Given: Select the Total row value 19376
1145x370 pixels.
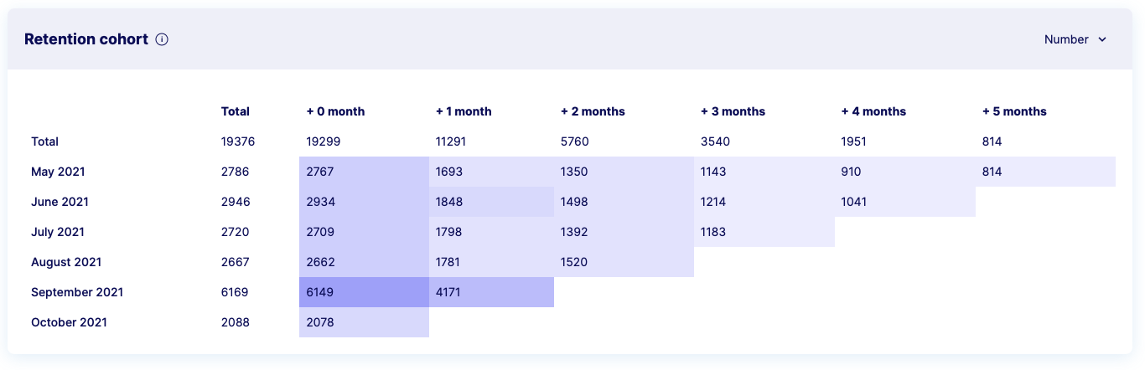Looking at the screenshot, I should click(x=238, y=141).
